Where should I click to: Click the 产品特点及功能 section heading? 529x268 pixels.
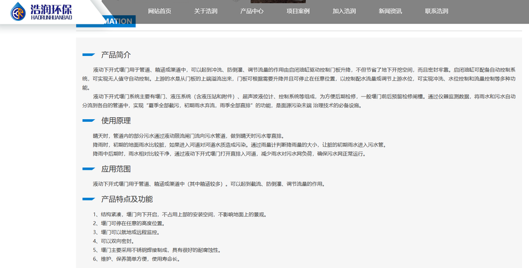(127, 199)
